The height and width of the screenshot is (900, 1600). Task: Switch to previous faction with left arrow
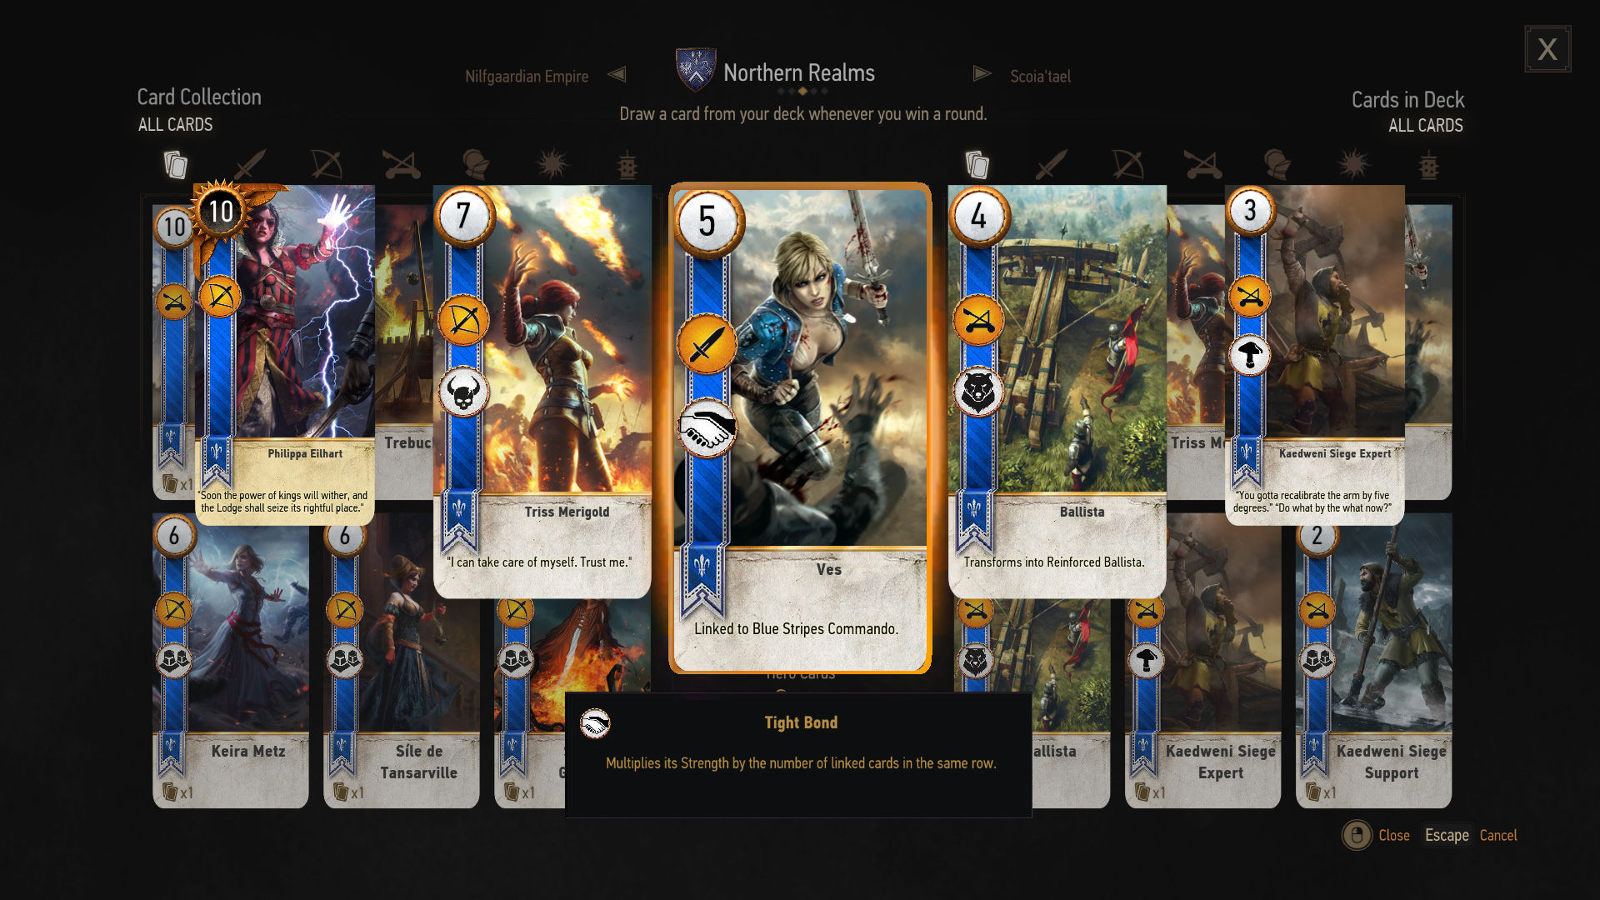tap(617, 74)
